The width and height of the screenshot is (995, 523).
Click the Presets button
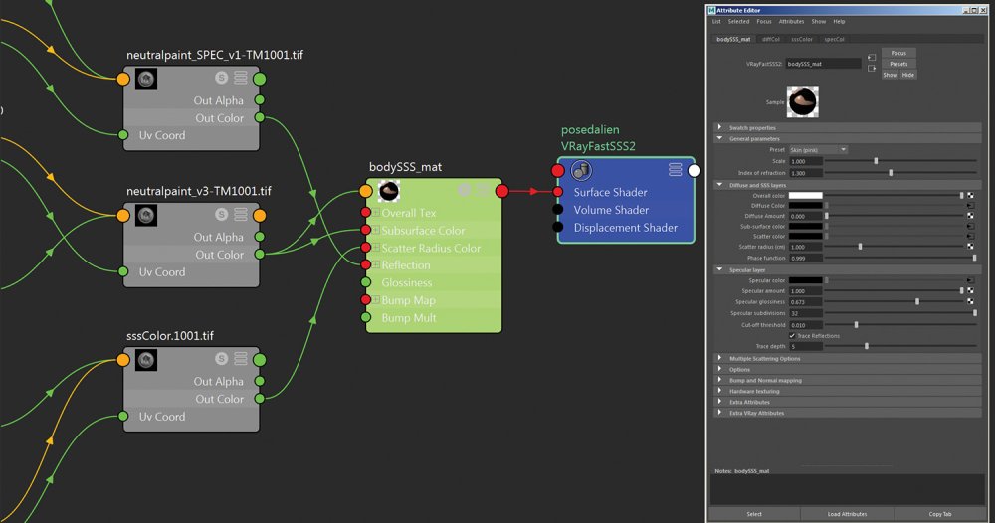(898, 64)
